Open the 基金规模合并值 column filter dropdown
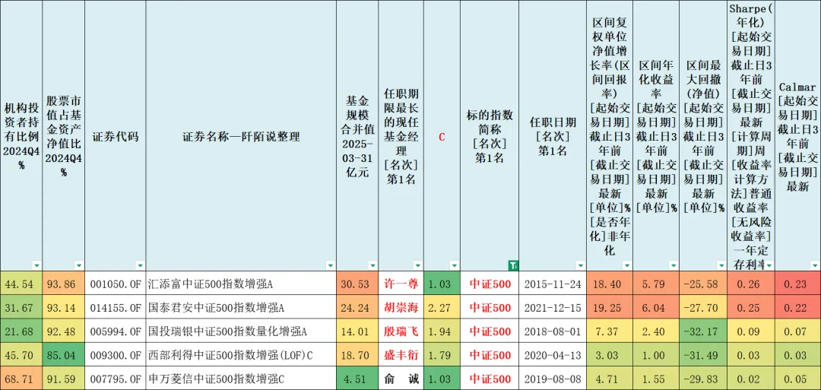The image size is (821, 390). (x=372, y=265)
